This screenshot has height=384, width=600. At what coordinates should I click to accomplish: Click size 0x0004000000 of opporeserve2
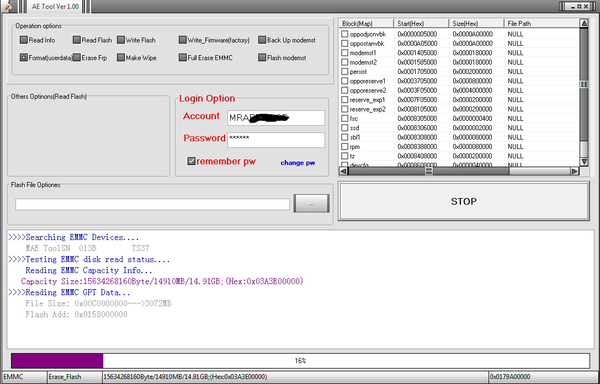tap(472, 90)
